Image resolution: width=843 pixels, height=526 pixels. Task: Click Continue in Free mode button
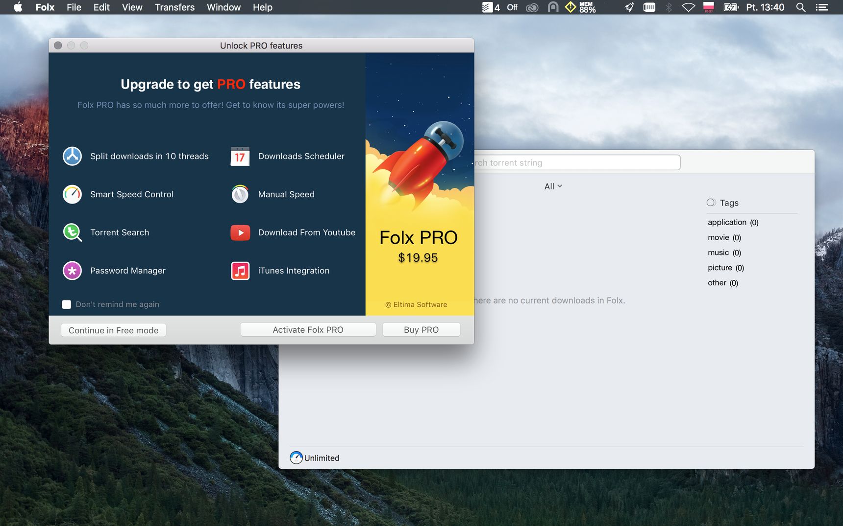[x=113, y=330]
